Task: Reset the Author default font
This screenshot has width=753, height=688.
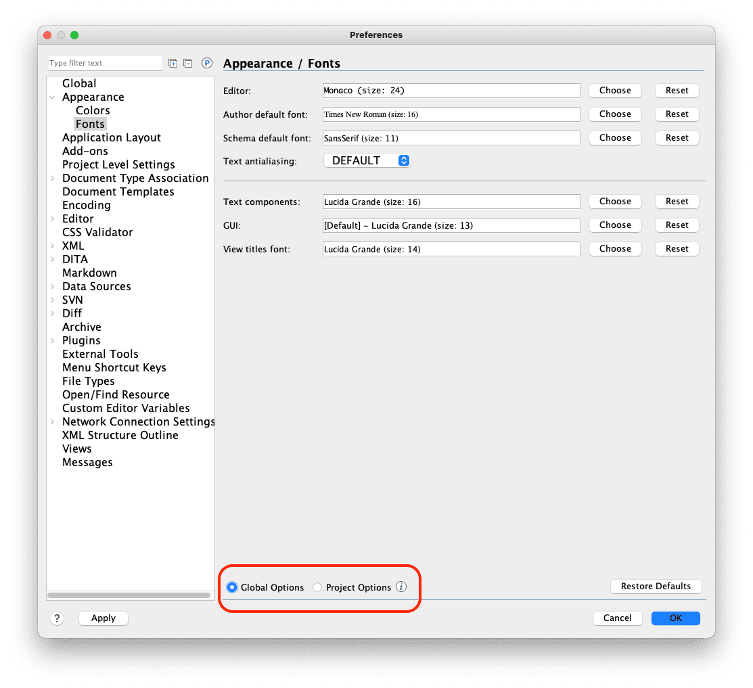Action: pos(677,114)
